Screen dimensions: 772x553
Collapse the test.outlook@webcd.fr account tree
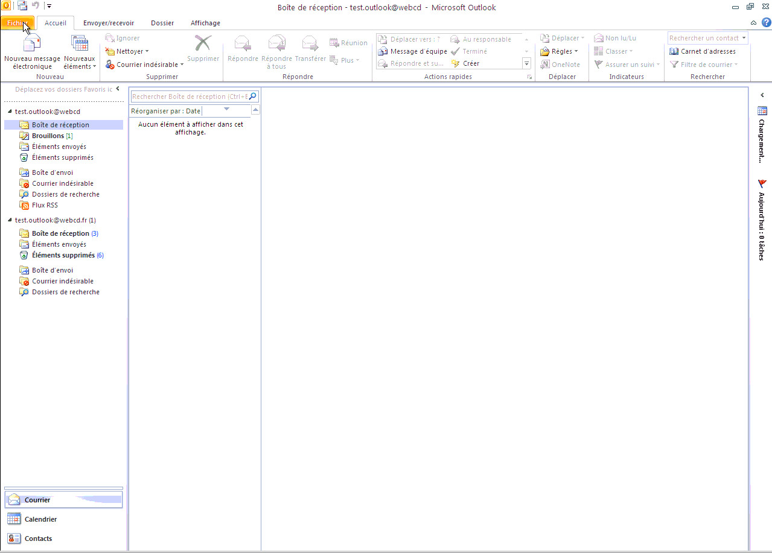10,220
